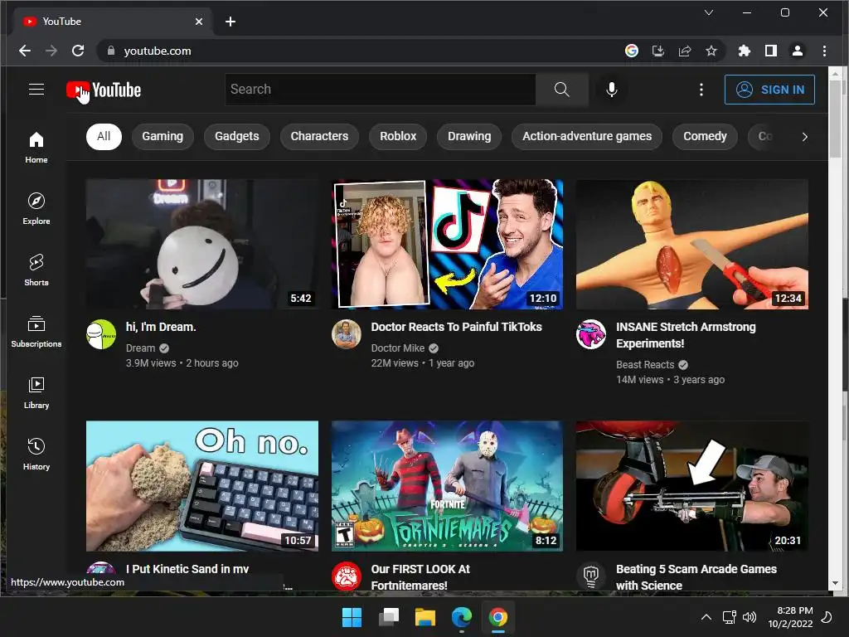Select the Characters filter chip
The width and height of the screenshot is (849, 637).
(319, 137)
